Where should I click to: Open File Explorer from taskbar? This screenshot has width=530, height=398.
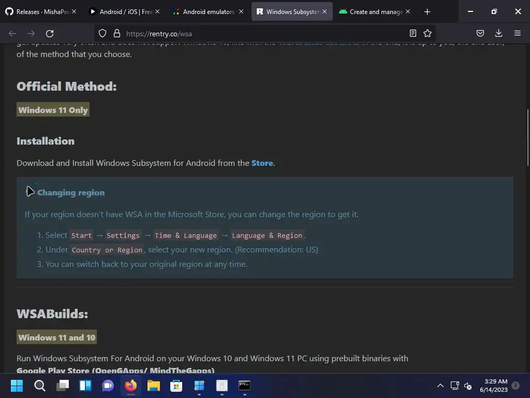(153, 385)
